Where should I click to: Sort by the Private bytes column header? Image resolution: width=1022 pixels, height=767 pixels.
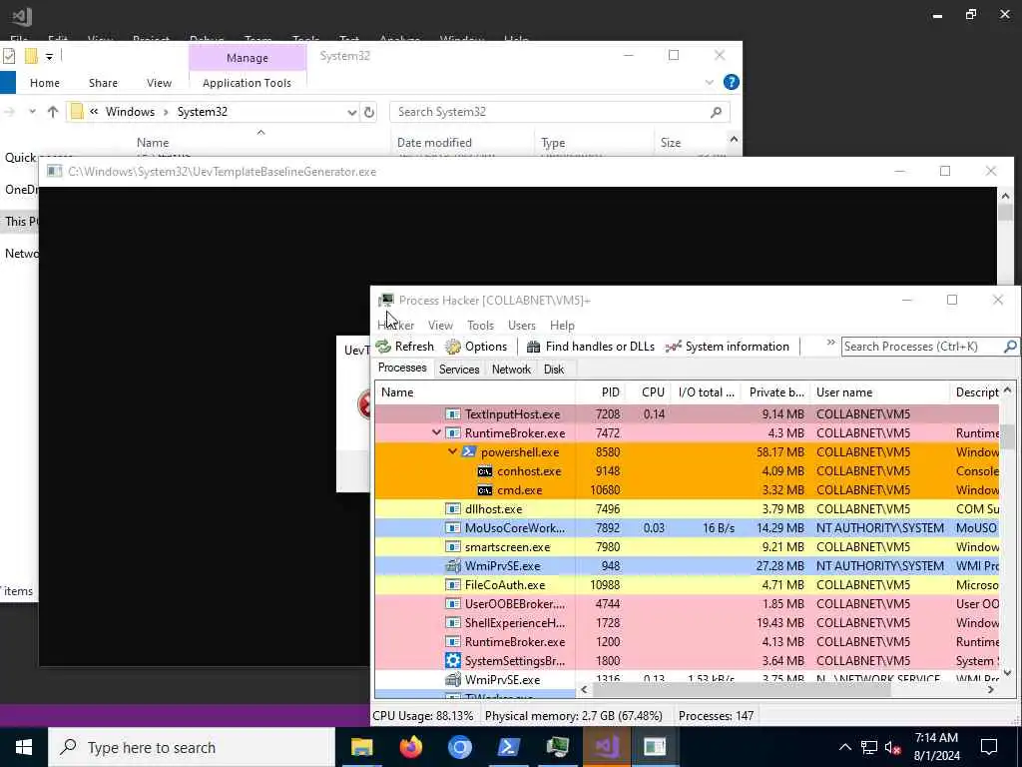tap(775, 391)
